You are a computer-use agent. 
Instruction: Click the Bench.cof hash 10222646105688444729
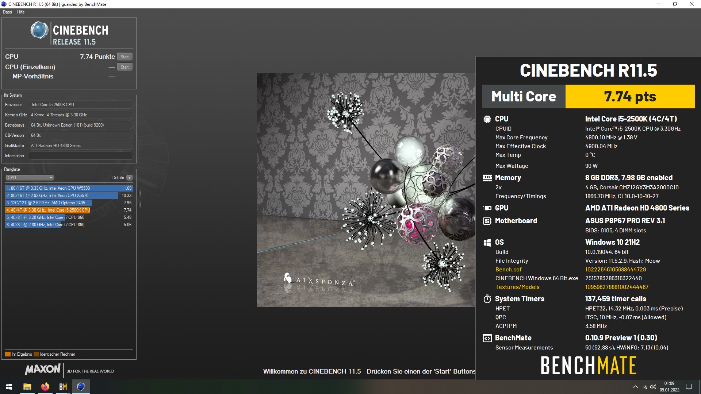[615, 270]
